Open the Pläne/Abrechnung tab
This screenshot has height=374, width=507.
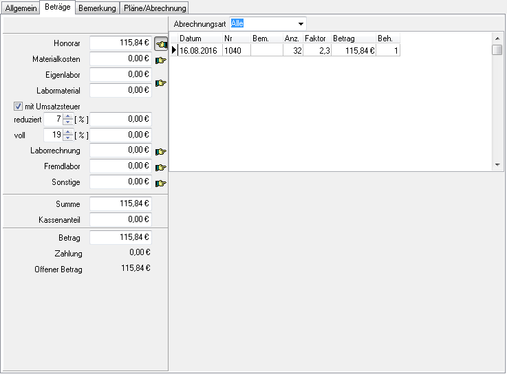(x=153, y=8)
